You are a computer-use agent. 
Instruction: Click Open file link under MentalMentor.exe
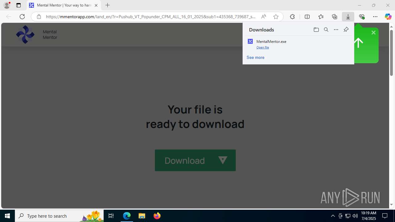pos(263,47)
